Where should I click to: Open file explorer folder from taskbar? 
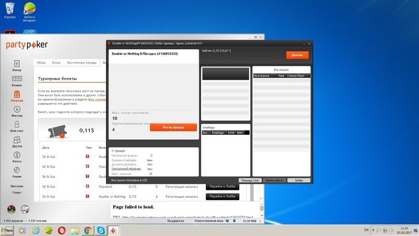75,231
